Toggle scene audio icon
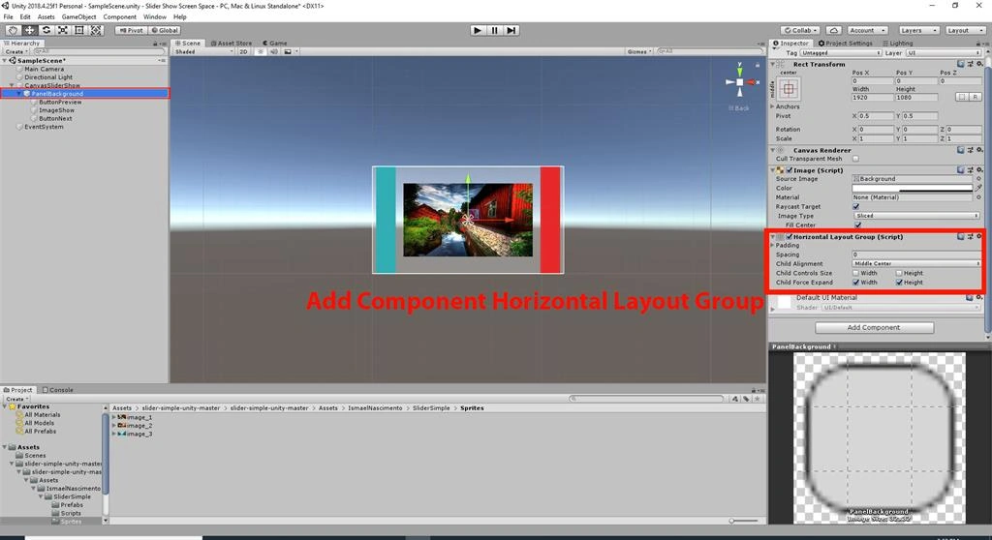The height and width of the screenshot is (540, 992). click(x=274, y=52)
